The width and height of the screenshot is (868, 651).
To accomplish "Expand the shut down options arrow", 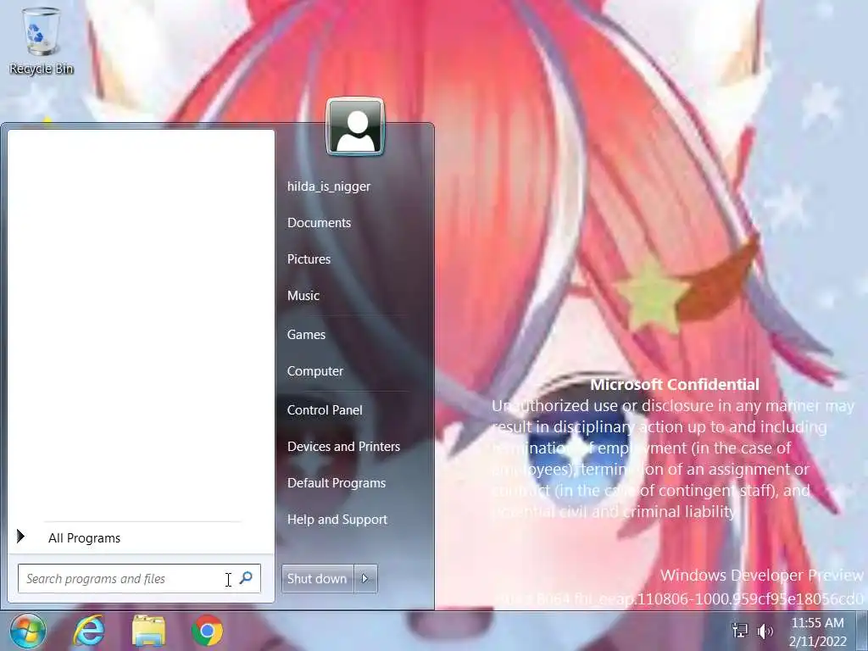I will 365,578.
